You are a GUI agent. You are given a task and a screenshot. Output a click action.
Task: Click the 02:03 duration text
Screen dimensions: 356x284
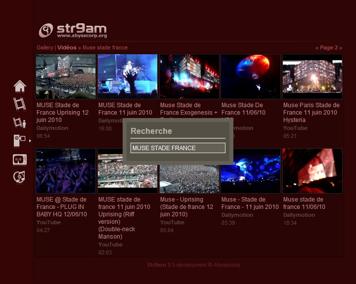[x=105, y=252]
